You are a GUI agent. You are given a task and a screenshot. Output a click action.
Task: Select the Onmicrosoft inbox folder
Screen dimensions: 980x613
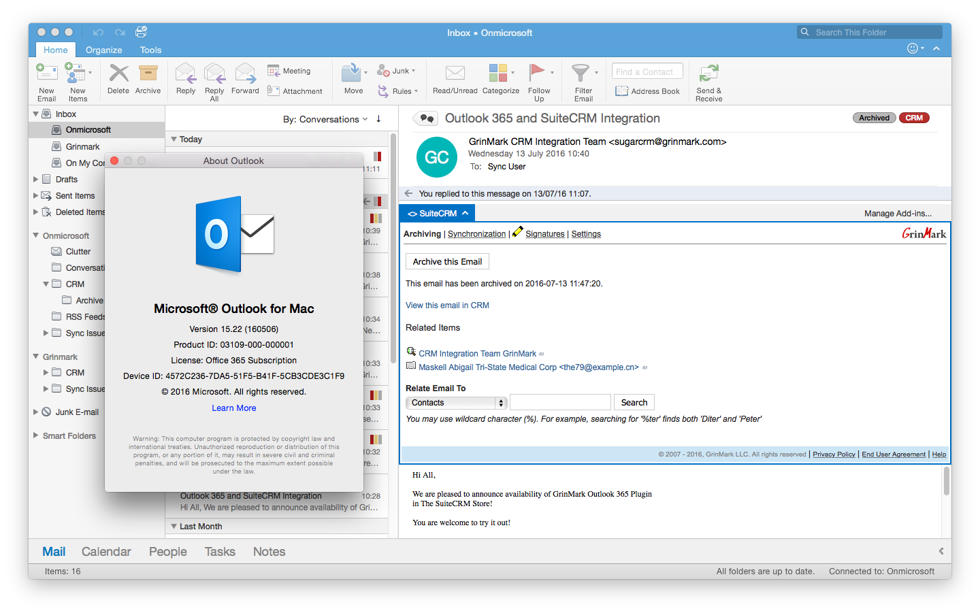point(97,130)
